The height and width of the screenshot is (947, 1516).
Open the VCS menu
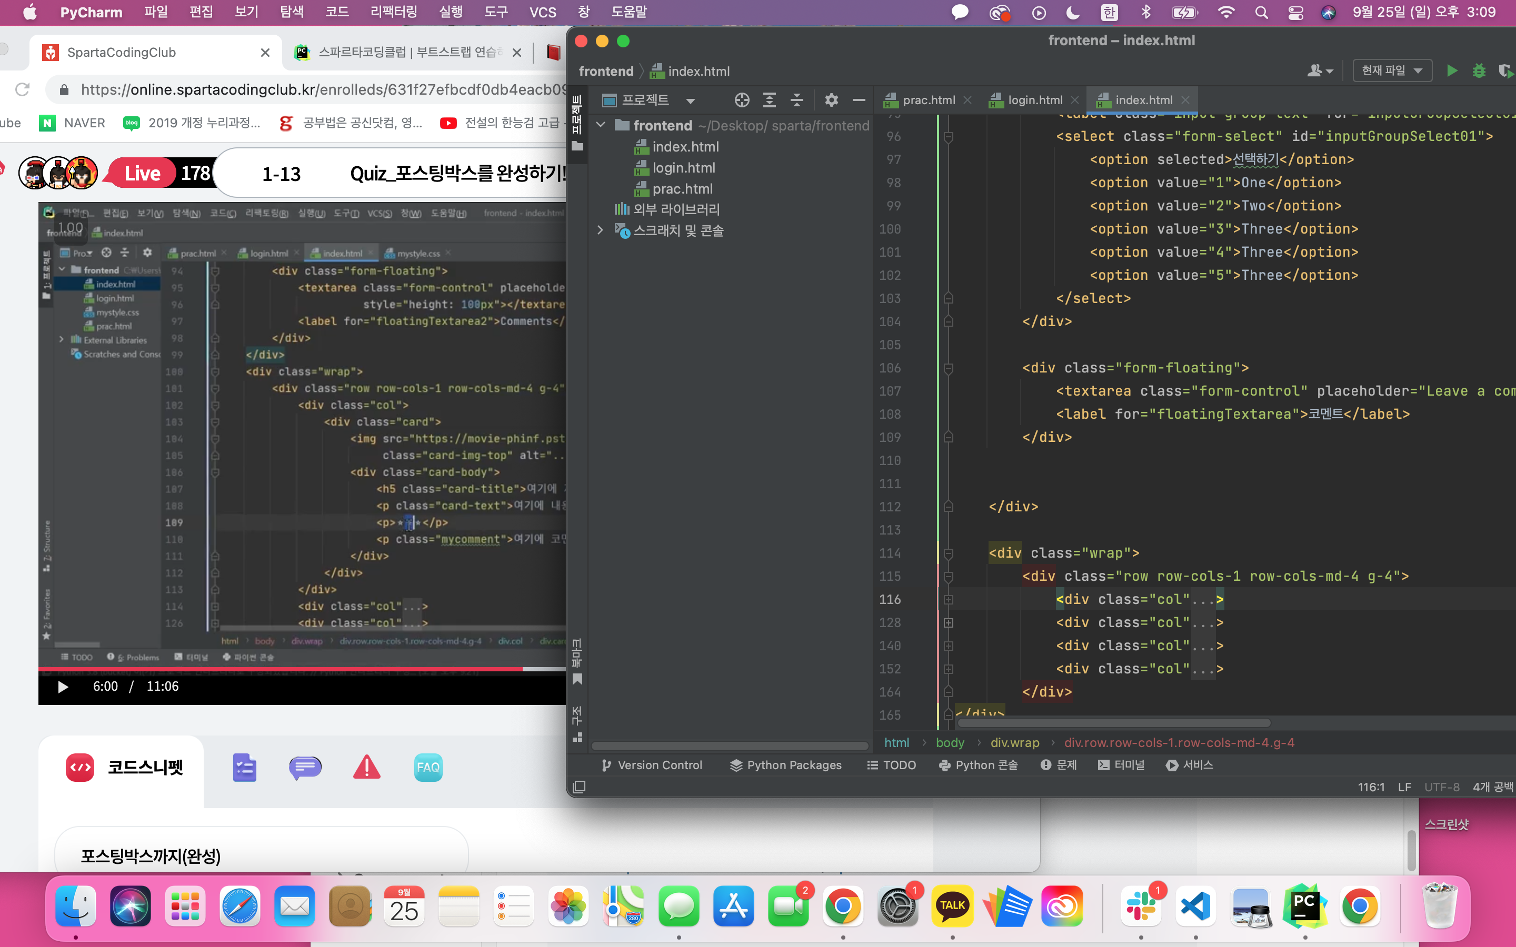pos(543,13)
